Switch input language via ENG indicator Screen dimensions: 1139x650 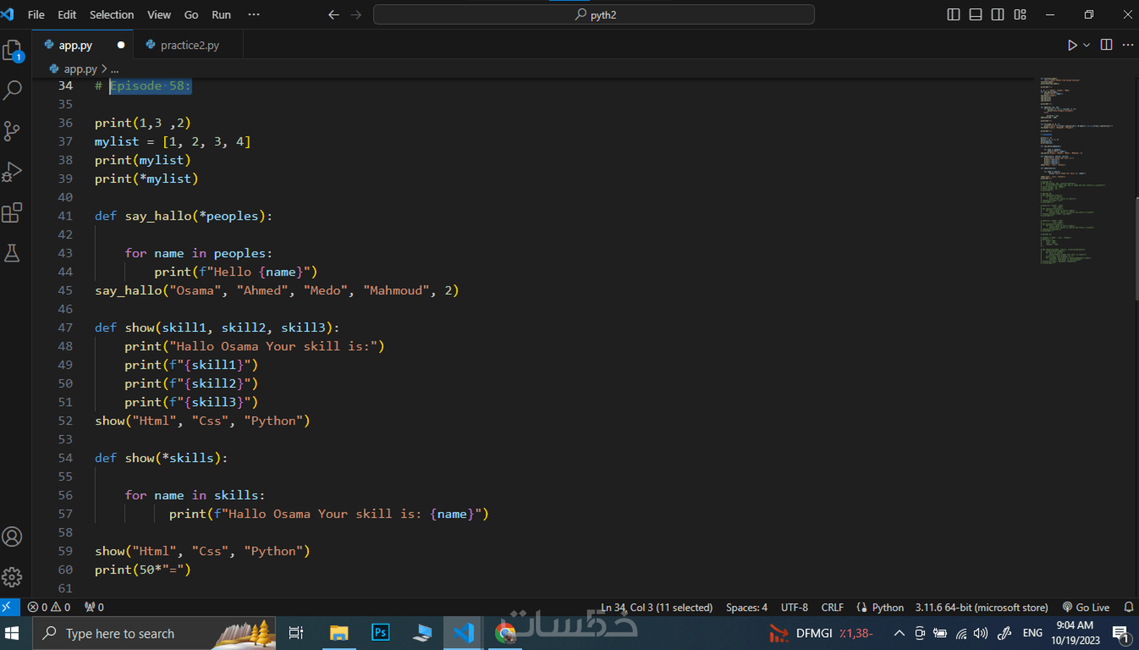[x=1032, y=633]
